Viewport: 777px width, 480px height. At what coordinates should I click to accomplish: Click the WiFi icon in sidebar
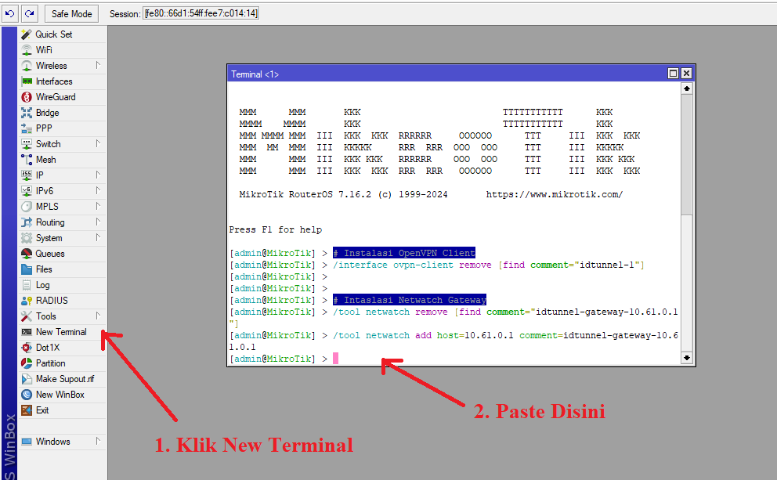click(x=27, y=50)
